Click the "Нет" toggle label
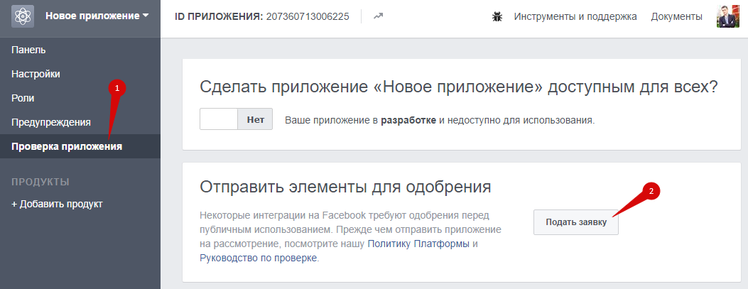This screenshot has width=748, height=289. (255, 119)
